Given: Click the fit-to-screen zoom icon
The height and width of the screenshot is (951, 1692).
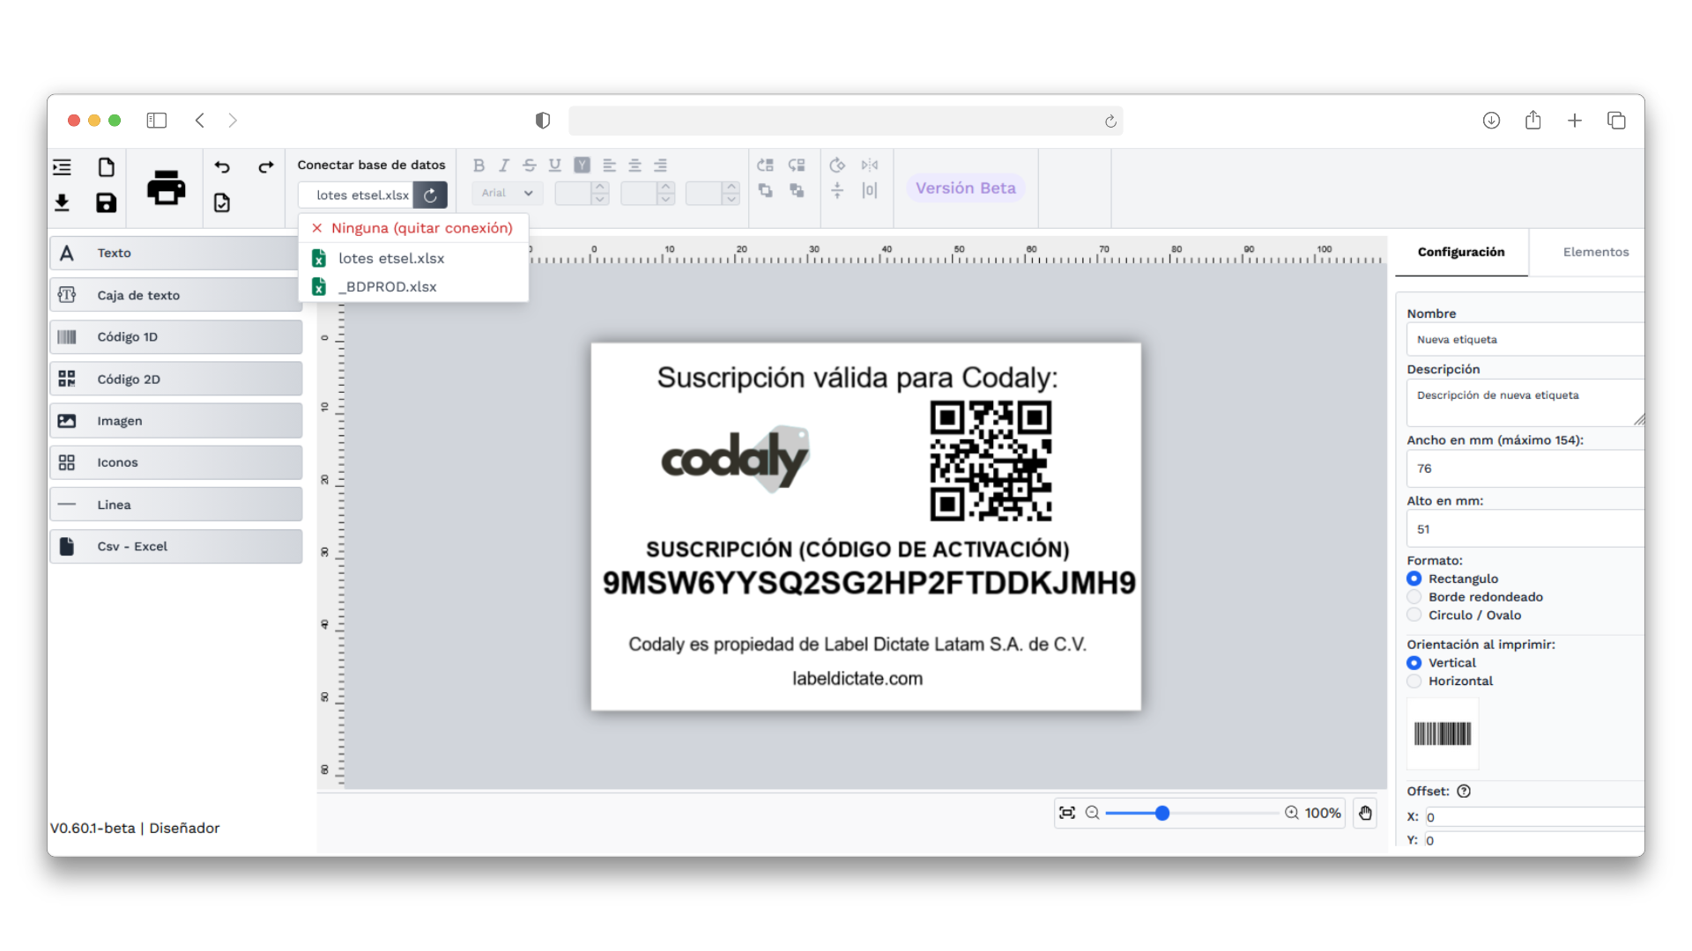Looking at the screenshot, I should tap(1067, 813).
